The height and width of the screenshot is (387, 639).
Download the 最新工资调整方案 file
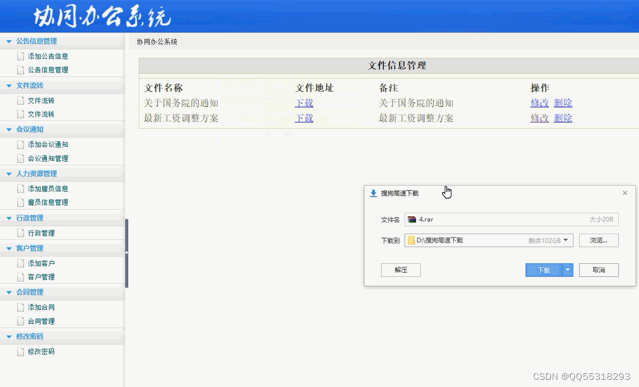pyautogui.click(x=304, y=118)
